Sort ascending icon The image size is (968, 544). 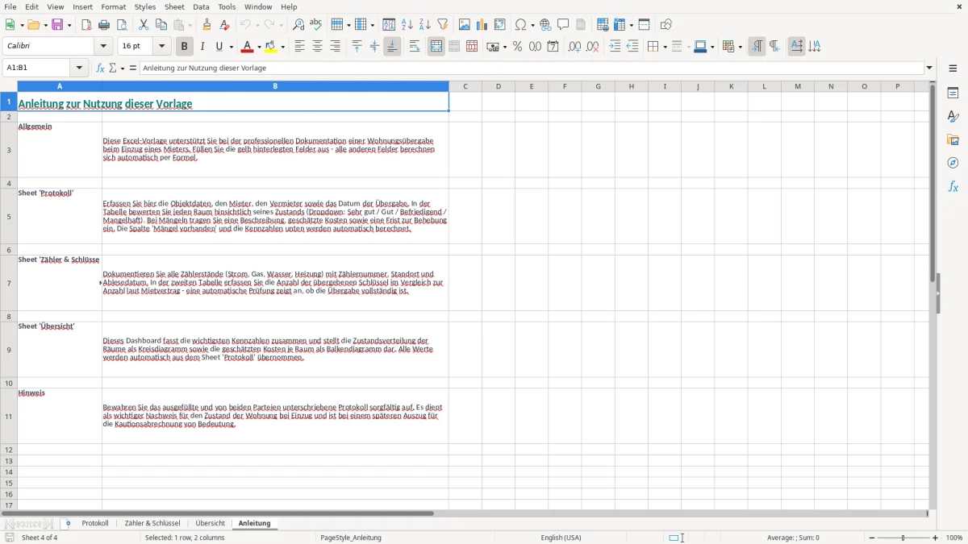[407, 25]
